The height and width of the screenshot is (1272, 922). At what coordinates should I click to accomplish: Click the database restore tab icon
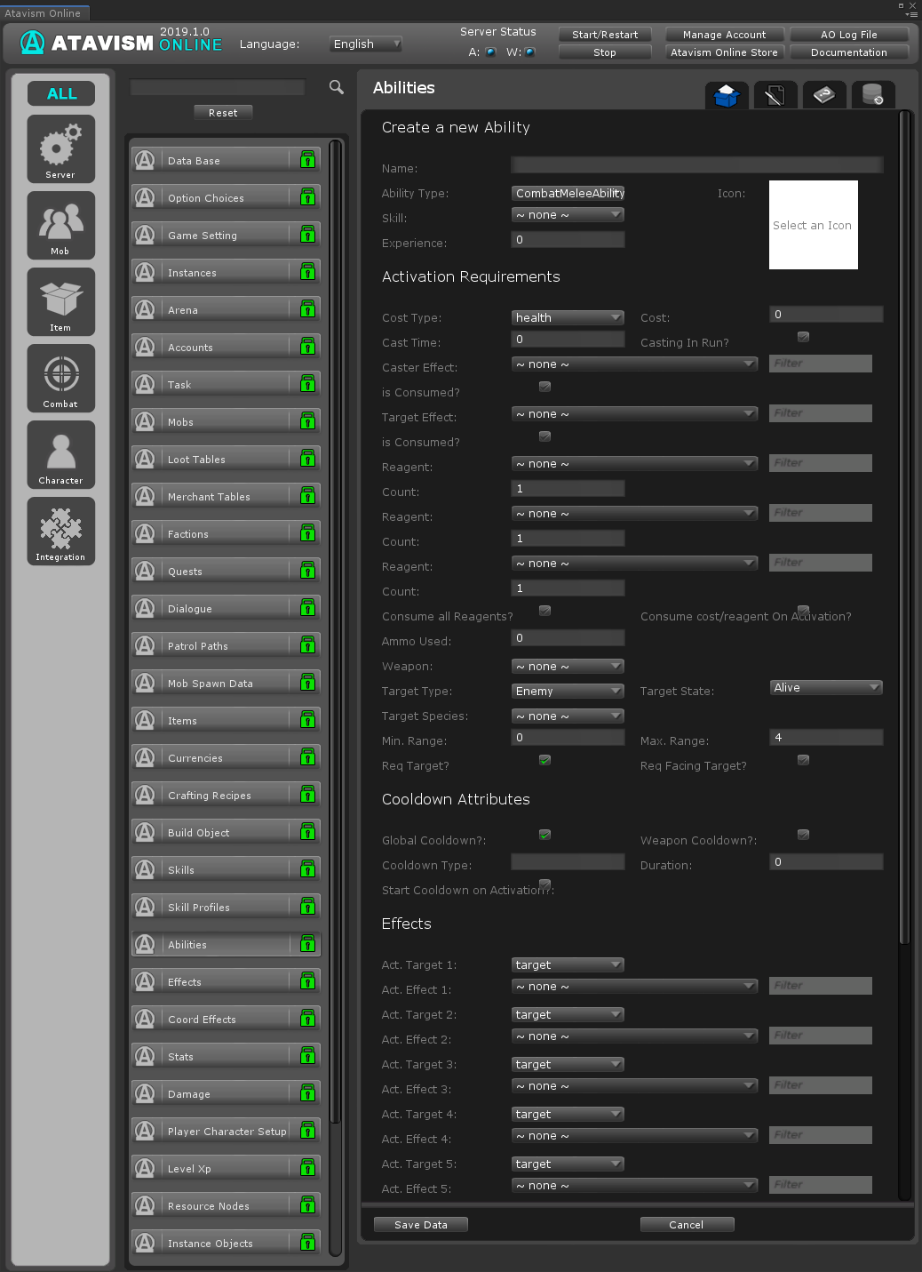point(872,95)
